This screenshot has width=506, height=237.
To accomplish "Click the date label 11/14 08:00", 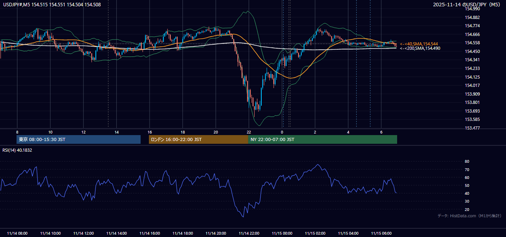I will [x=17, y=233].
